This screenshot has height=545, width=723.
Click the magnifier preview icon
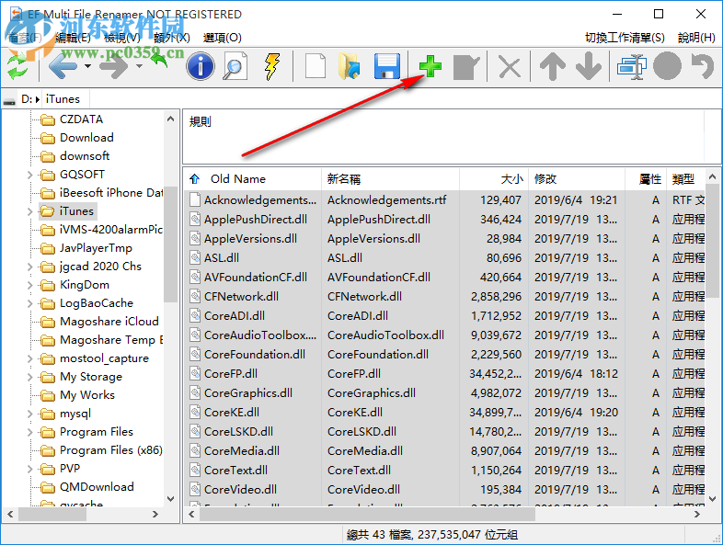coord(235,67)
